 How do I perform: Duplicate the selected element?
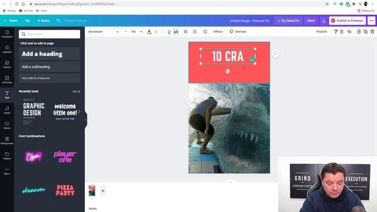click(x=365, y=32)
